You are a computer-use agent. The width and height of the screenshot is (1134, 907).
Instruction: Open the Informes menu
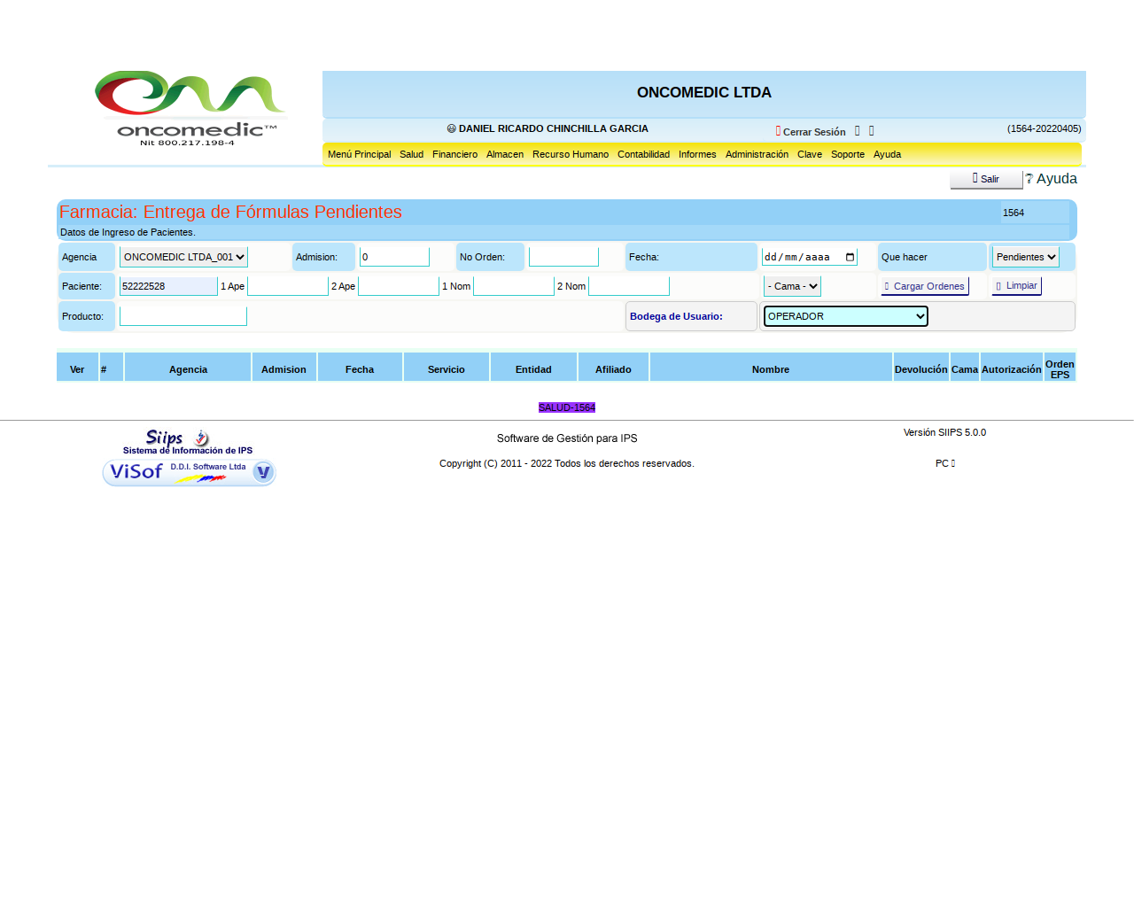(x=697, y=155)
